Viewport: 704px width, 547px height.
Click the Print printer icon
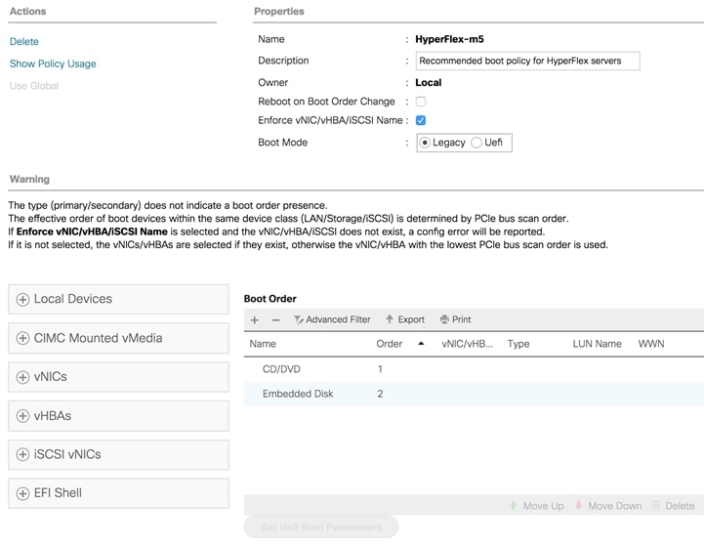[x=444, y=319]
